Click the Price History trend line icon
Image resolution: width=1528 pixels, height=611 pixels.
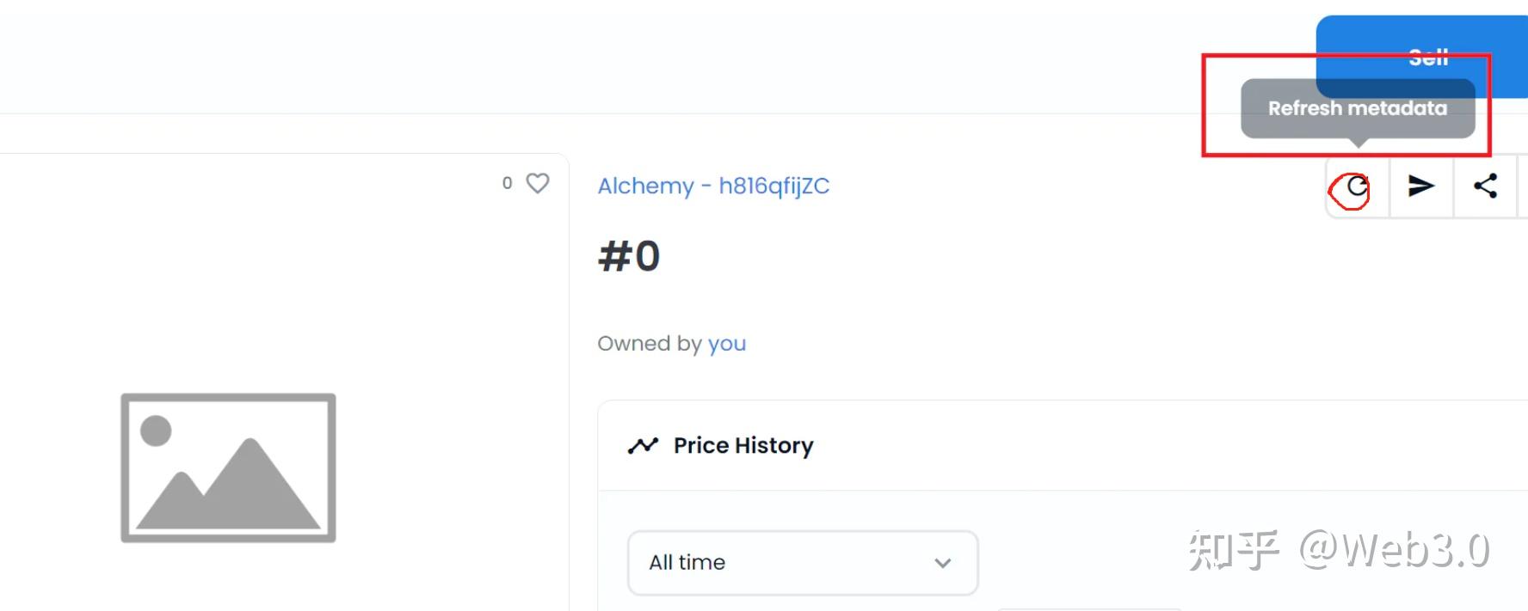(x=643, y=445)
